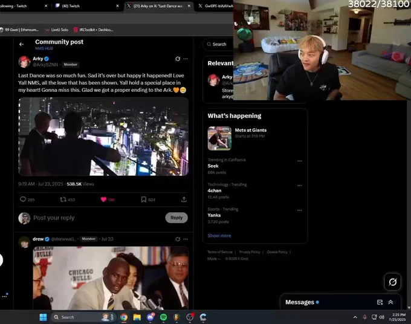The width and height of the screenshot is (411, 324).
Task: Click the microphone tray icon
Action: 364,317
